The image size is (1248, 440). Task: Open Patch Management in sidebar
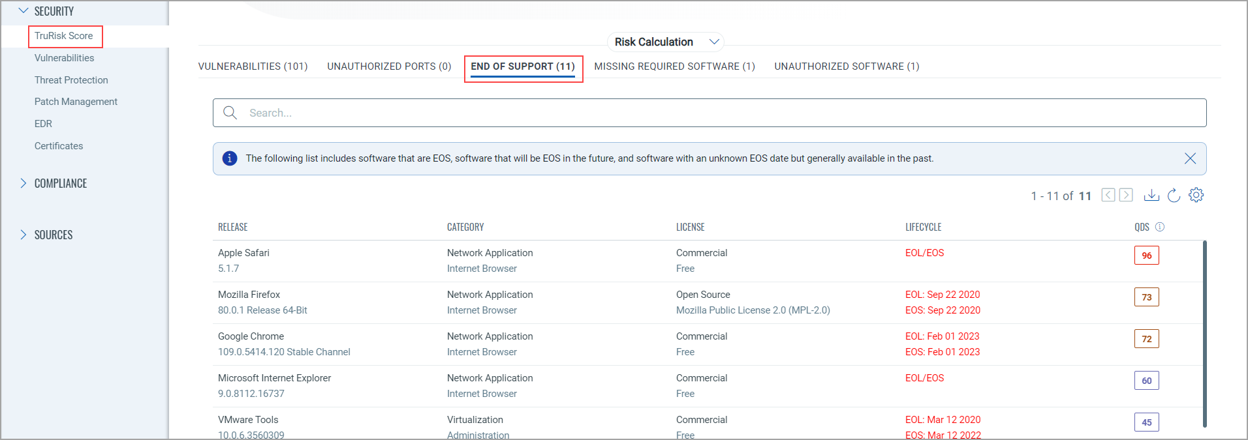click(76, 102)
